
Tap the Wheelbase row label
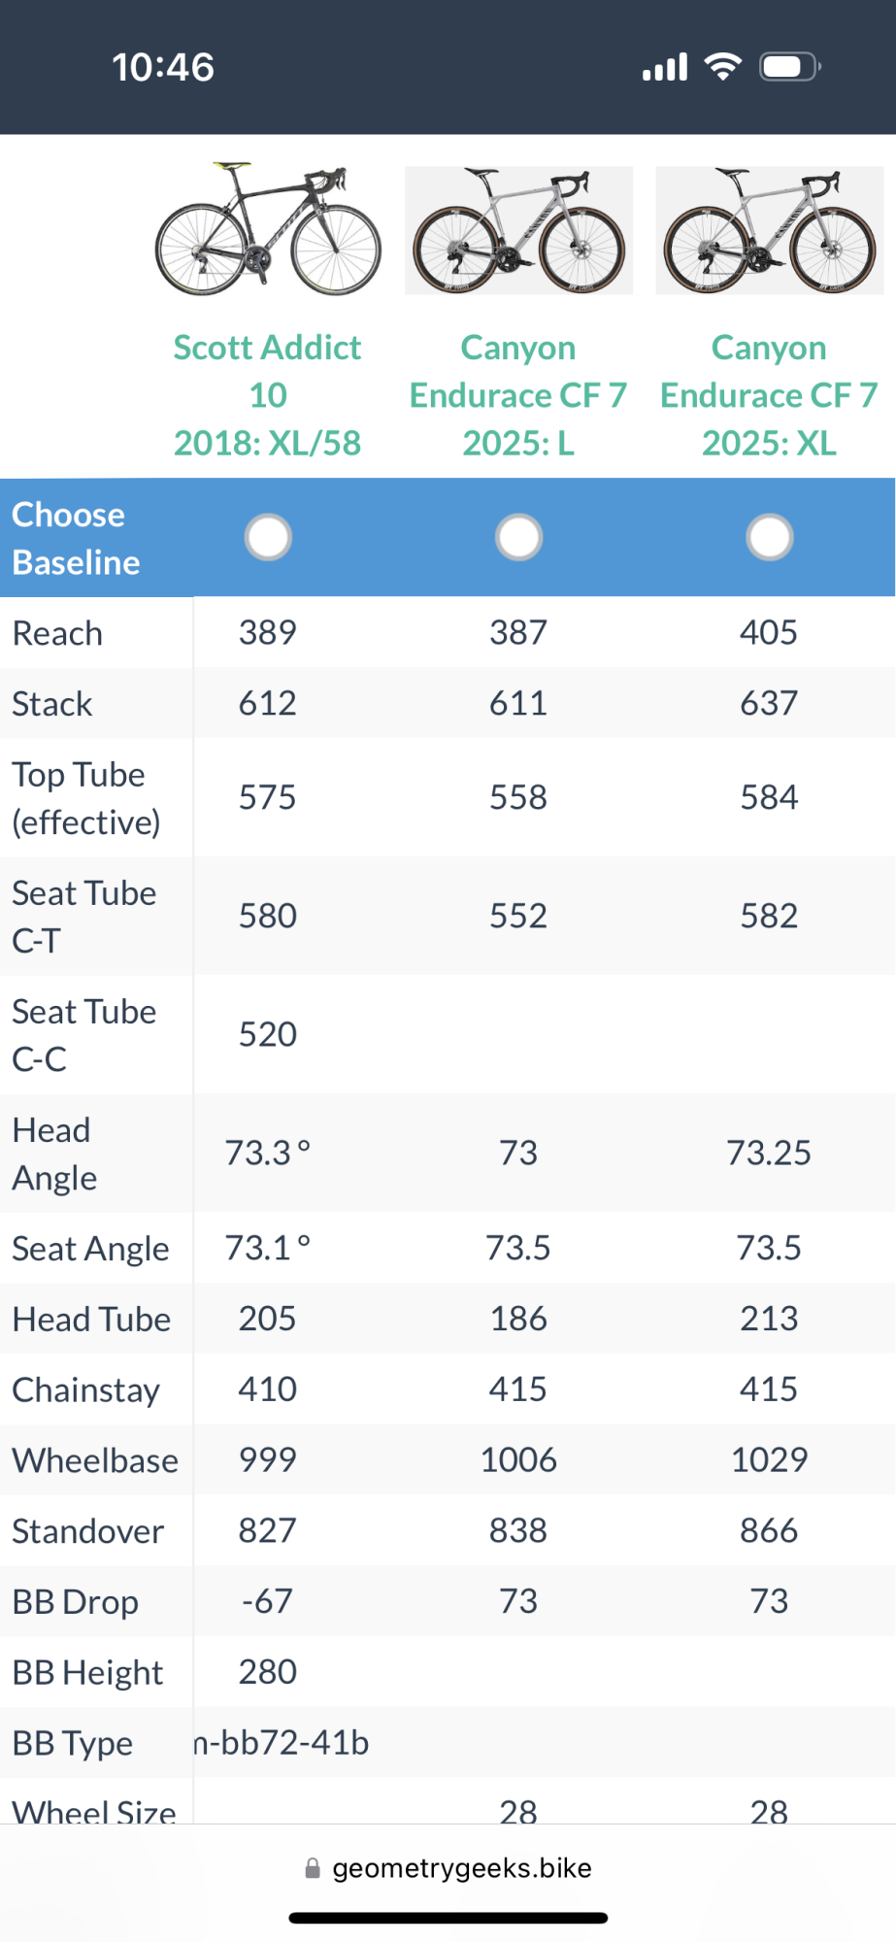95,1460
